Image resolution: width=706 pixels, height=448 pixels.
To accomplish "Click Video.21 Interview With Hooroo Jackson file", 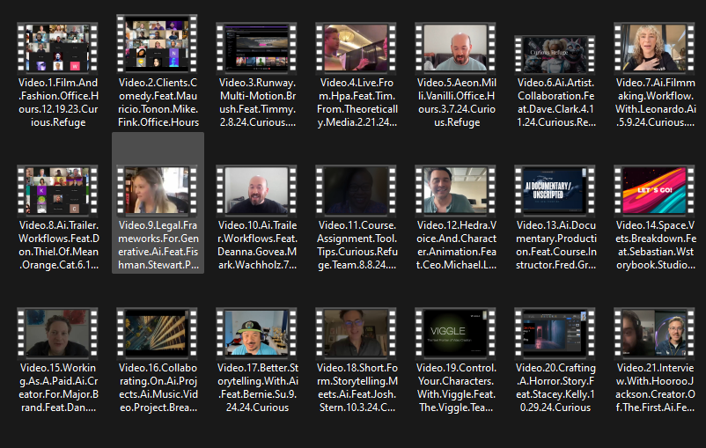I will click(x=656, y=333).
